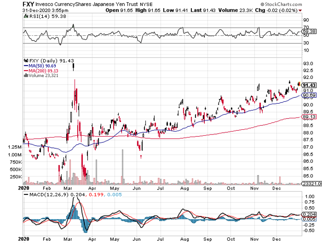
Task: Click the MACD 1.00 scale label
Action: point(310,197)
